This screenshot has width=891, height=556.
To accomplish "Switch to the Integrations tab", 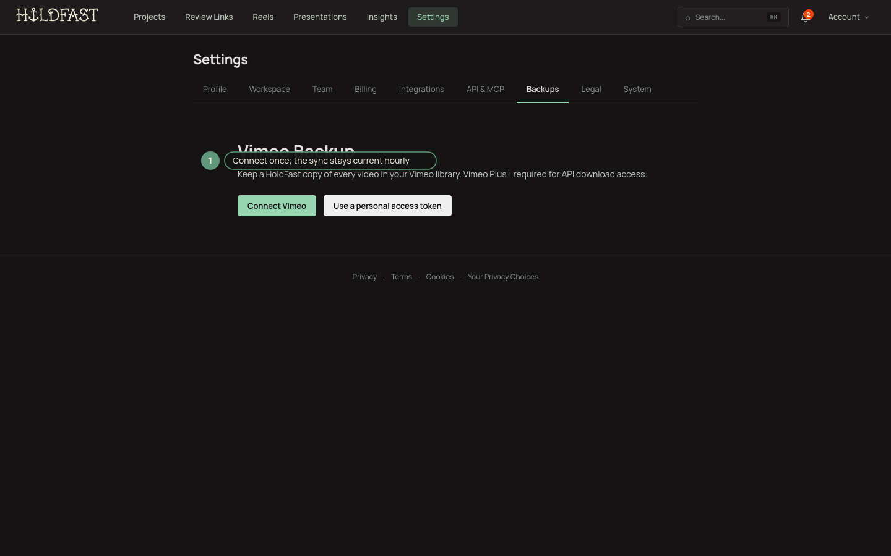I will tap(421, 90).
